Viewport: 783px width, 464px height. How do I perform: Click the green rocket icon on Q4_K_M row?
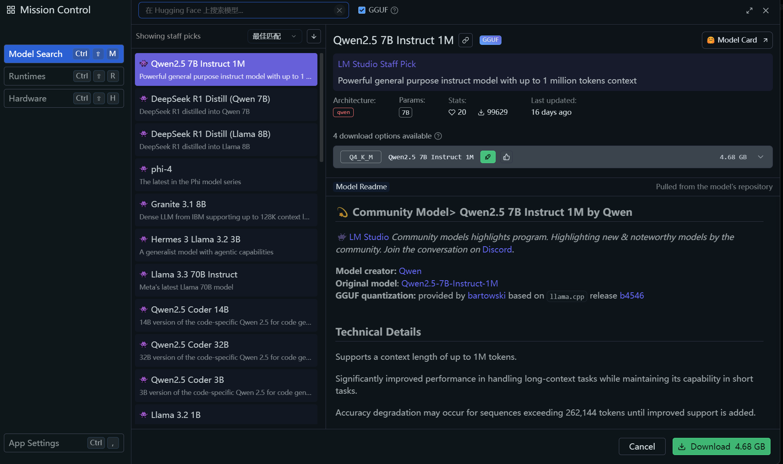point(488,157)
